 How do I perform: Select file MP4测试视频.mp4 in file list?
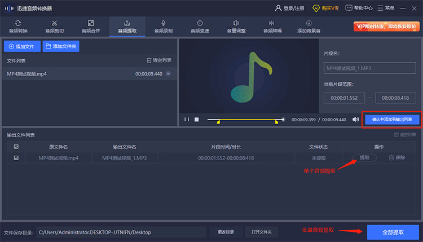click(x=90, y=74)
